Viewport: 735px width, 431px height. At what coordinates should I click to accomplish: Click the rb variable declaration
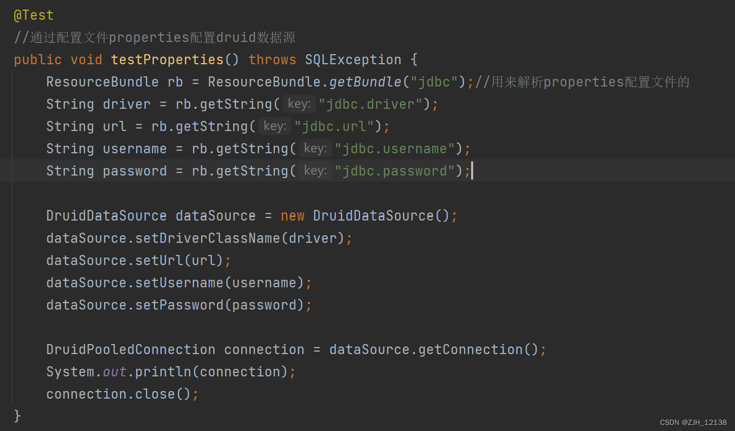coord(175,82)
